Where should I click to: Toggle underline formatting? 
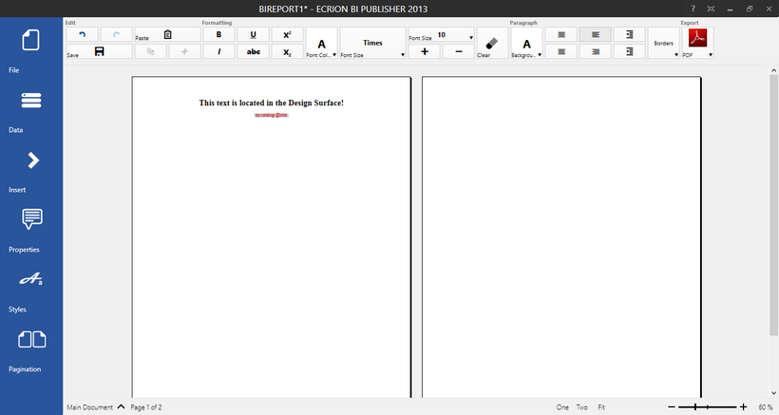pos(253,34)
